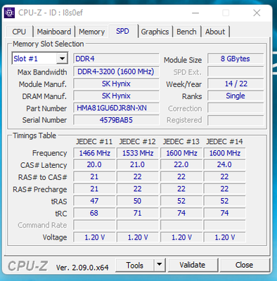
Task: Click the CAS# Latency 22.0 cell
Action: coord(181,164)
